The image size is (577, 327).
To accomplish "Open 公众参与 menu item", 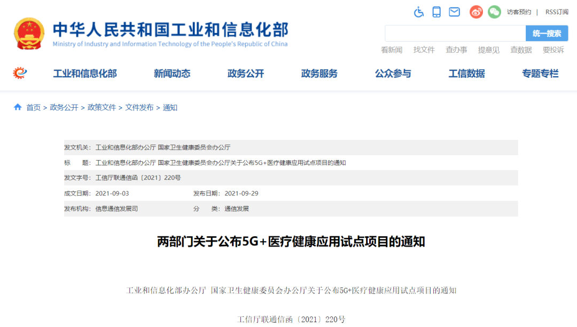I will [393, 74].
